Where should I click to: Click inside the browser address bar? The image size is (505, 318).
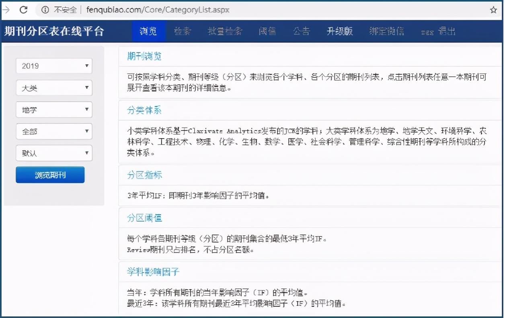pos(161,9)
